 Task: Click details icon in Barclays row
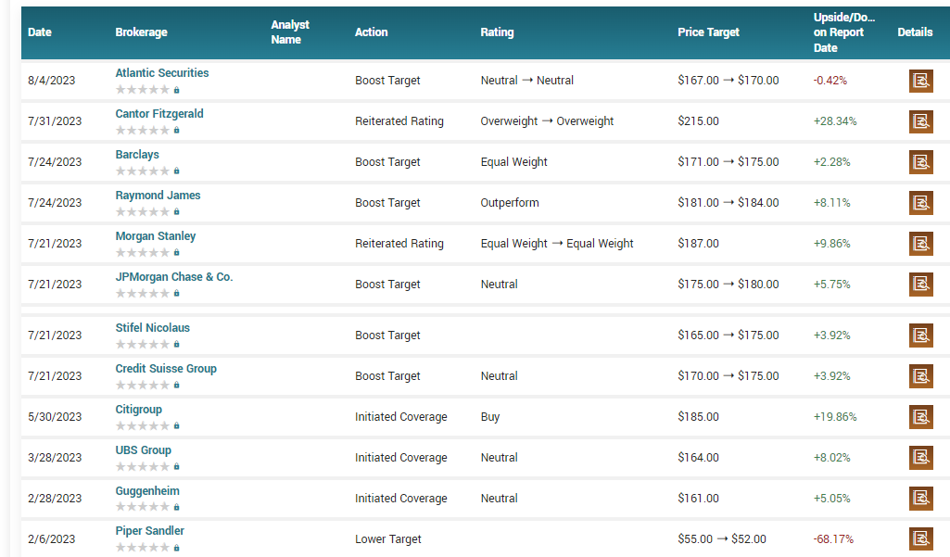pyautogui.click(x=920, y=162)
